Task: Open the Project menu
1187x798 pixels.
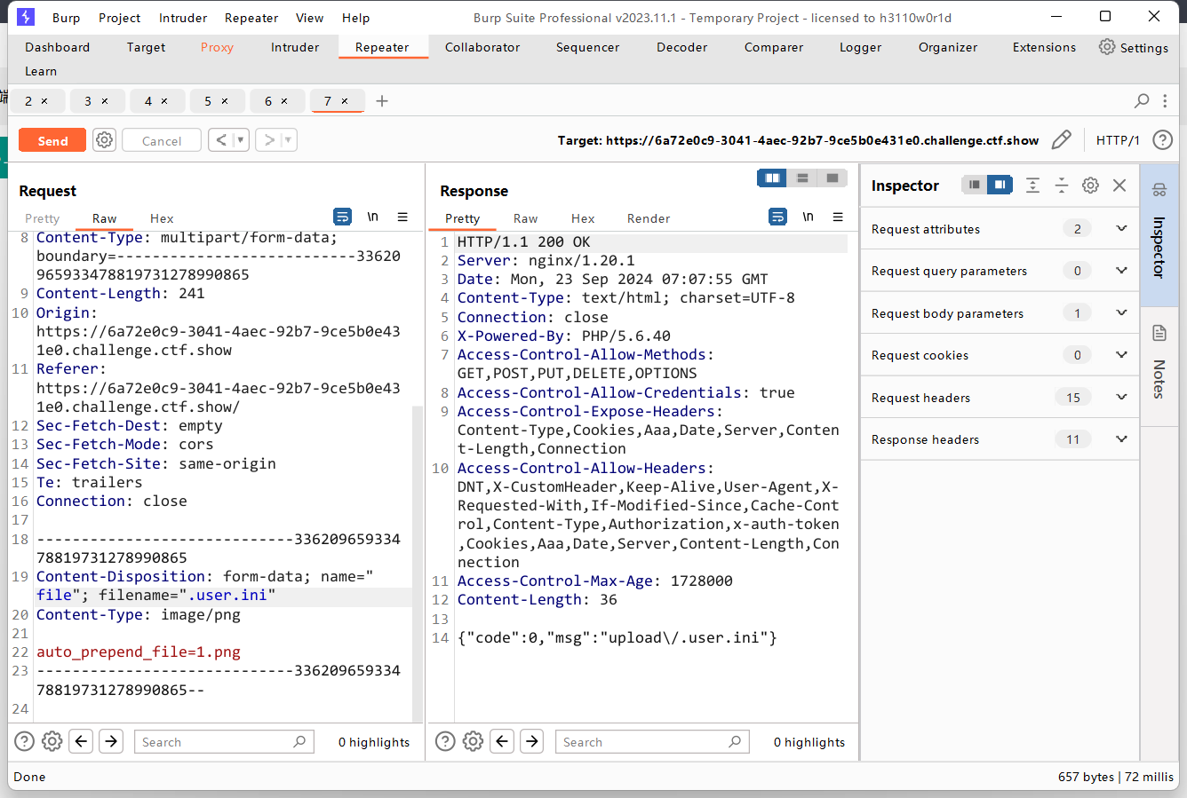Action: tap(119, 18)
